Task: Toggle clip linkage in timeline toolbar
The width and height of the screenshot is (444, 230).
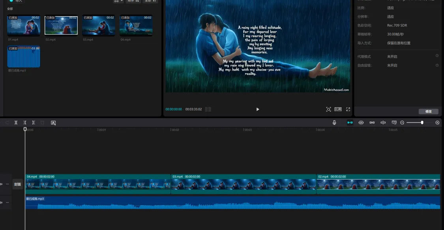Action: tap(372, 123)
